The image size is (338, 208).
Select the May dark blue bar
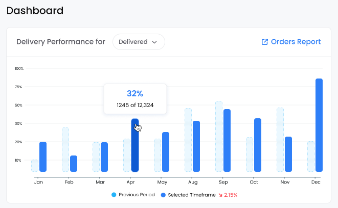[x=166, y=152]
